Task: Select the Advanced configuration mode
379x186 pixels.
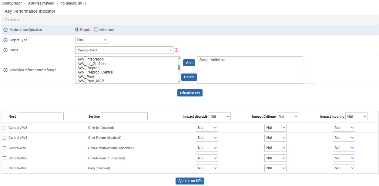Action: coord(96,30)
